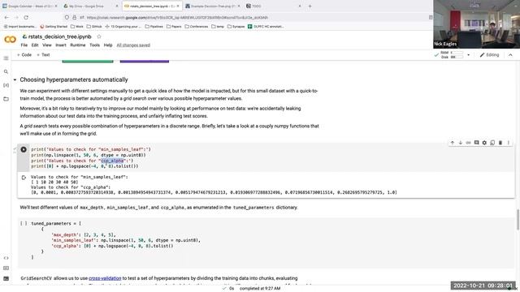Screen dimensions: 520x292
Task: Close the rstats_decision_tree.ipynb tab
Action: pyautogui.click(x=178, y=6)
